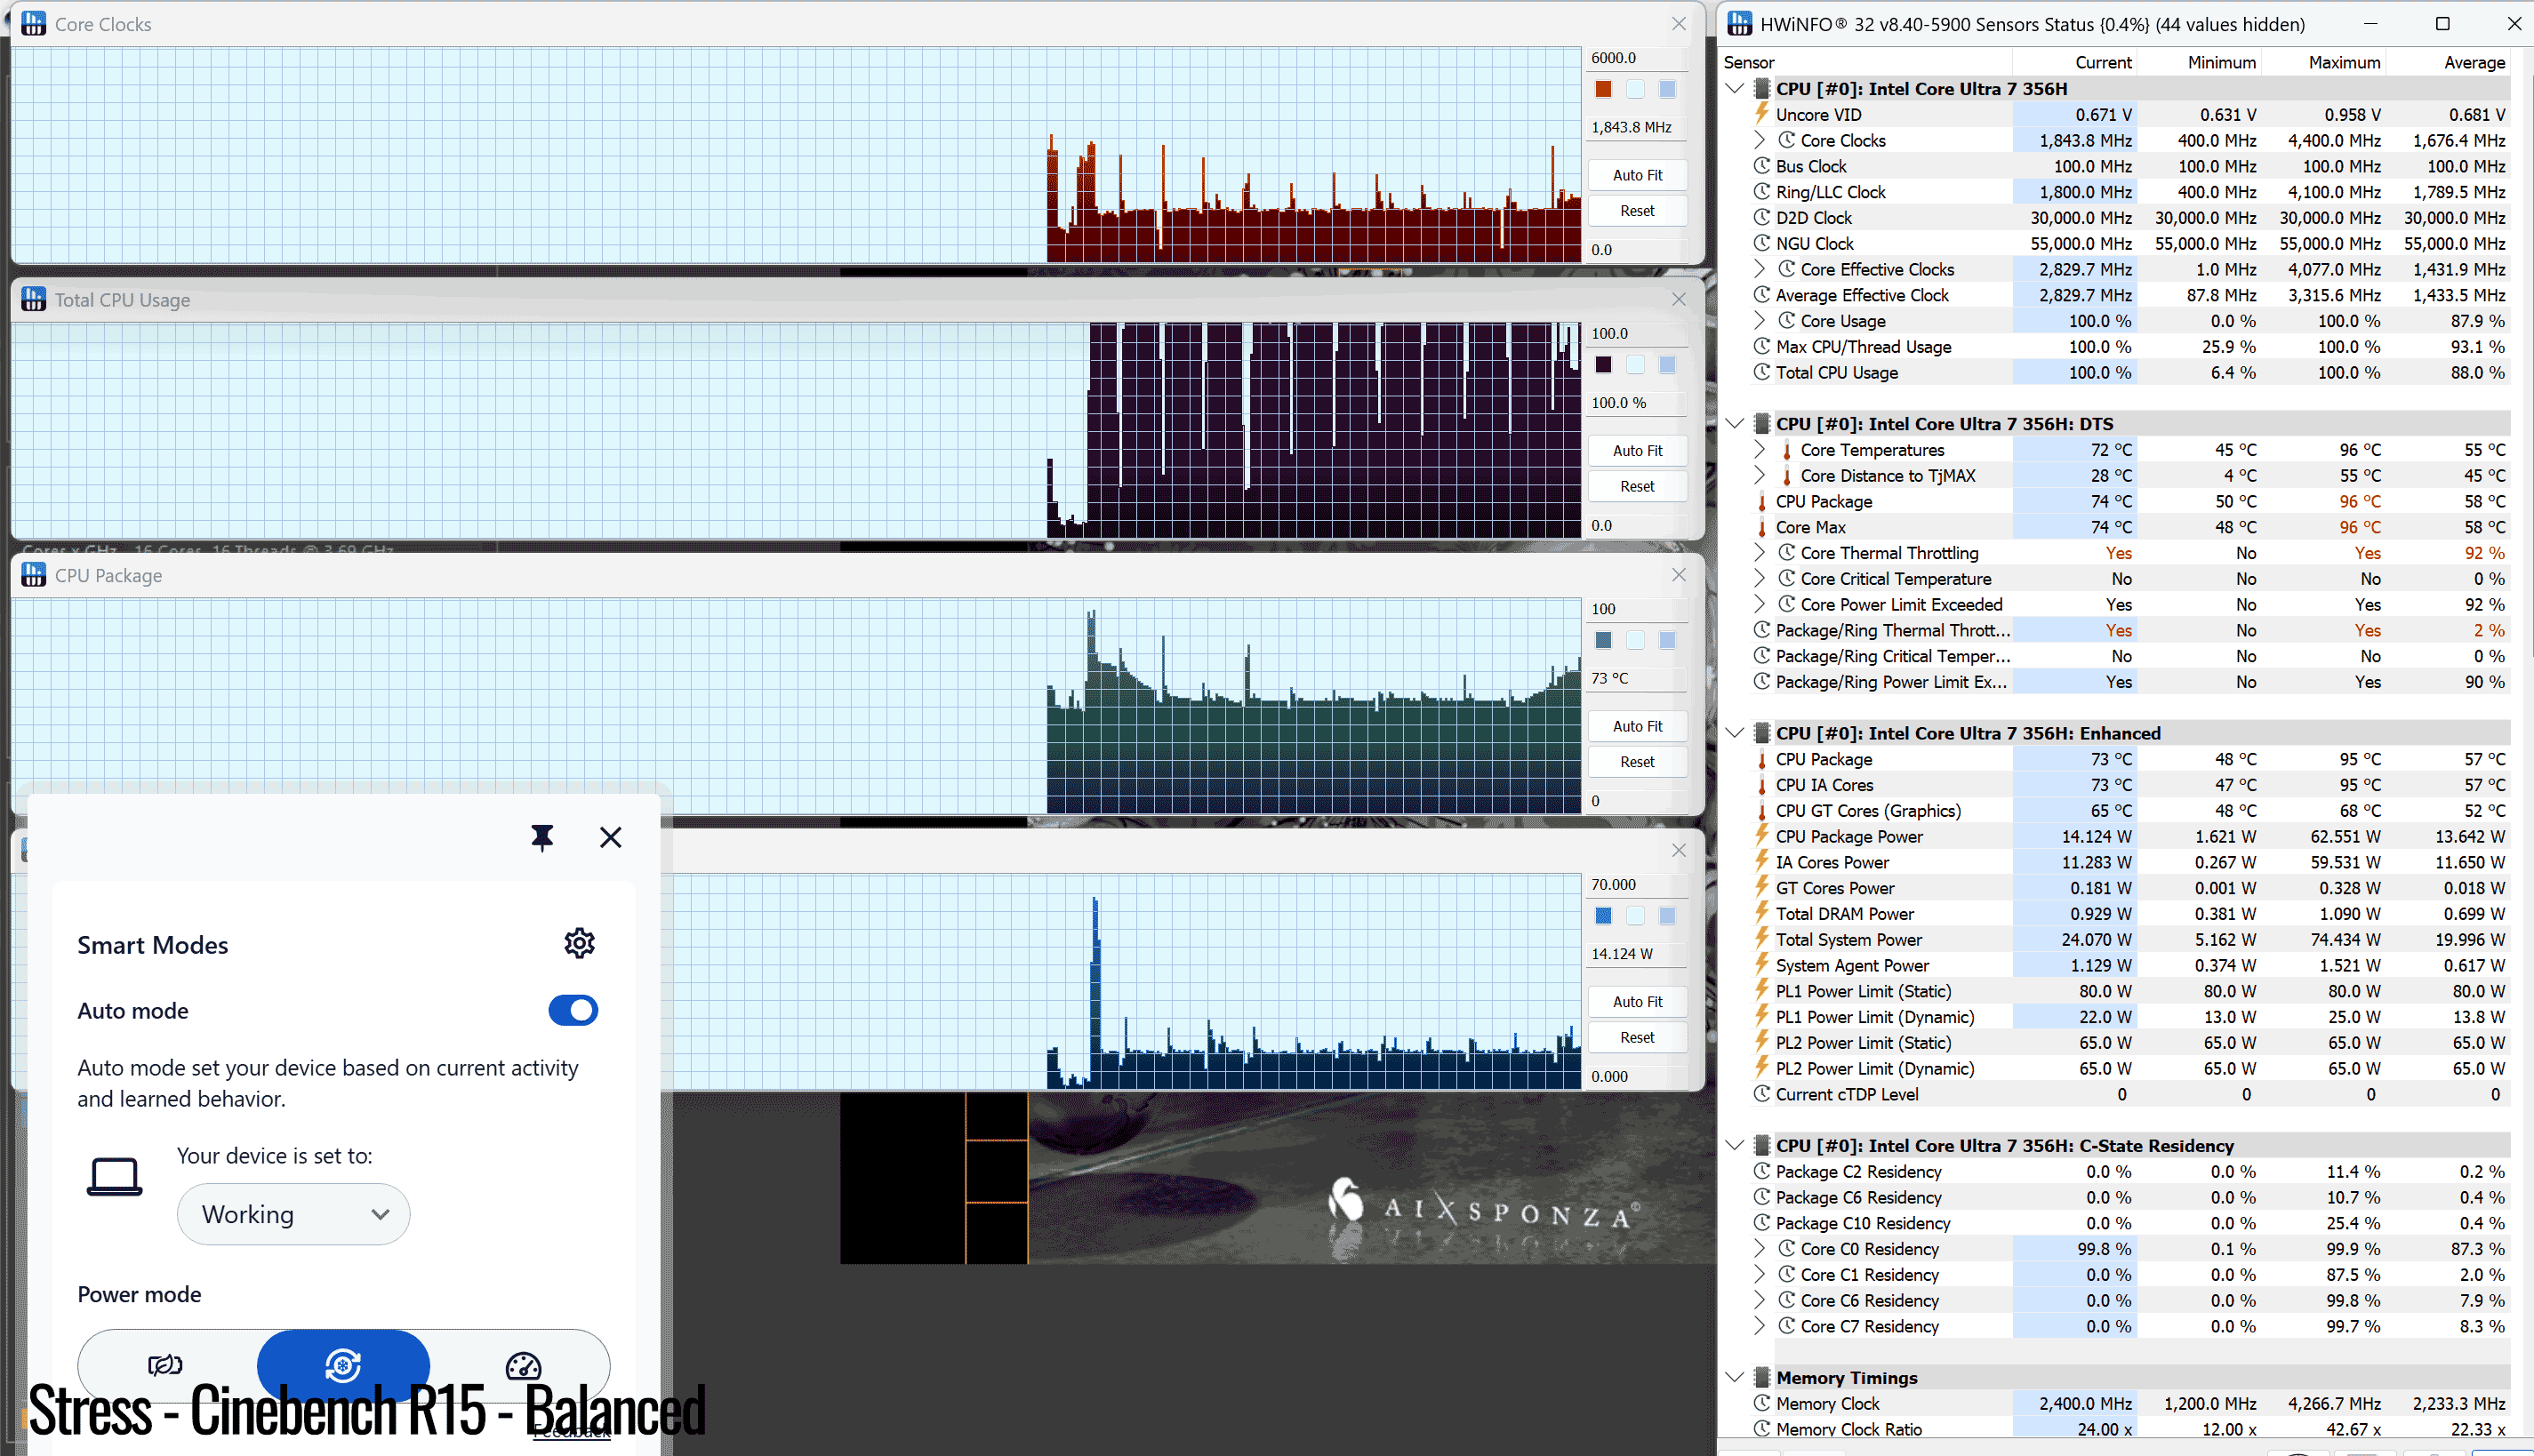The image size is (2534, 1456).
Task: Click the 100 maximum field in CPU Package graph
Action: coord(1637,609)
